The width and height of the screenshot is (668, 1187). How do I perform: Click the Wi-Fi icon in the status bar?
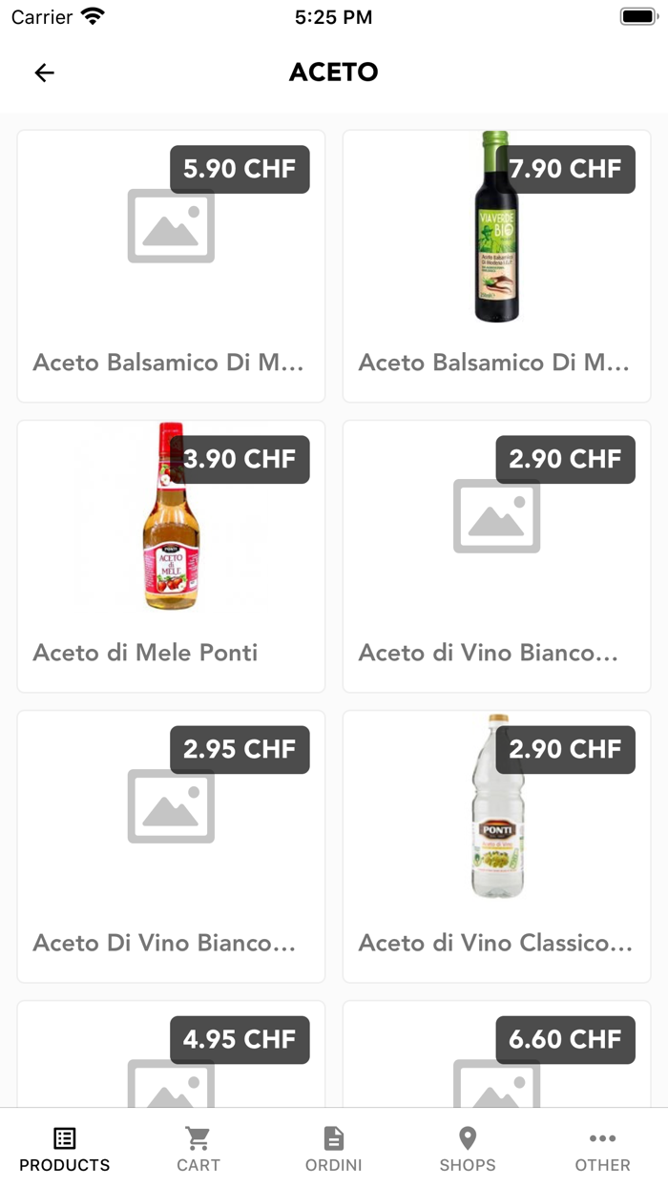[x=93, y=15]
